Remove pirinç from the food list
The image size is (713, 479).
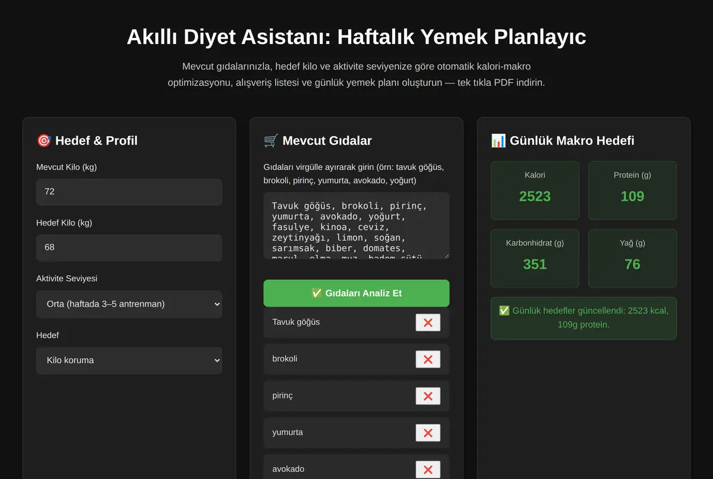428,396
